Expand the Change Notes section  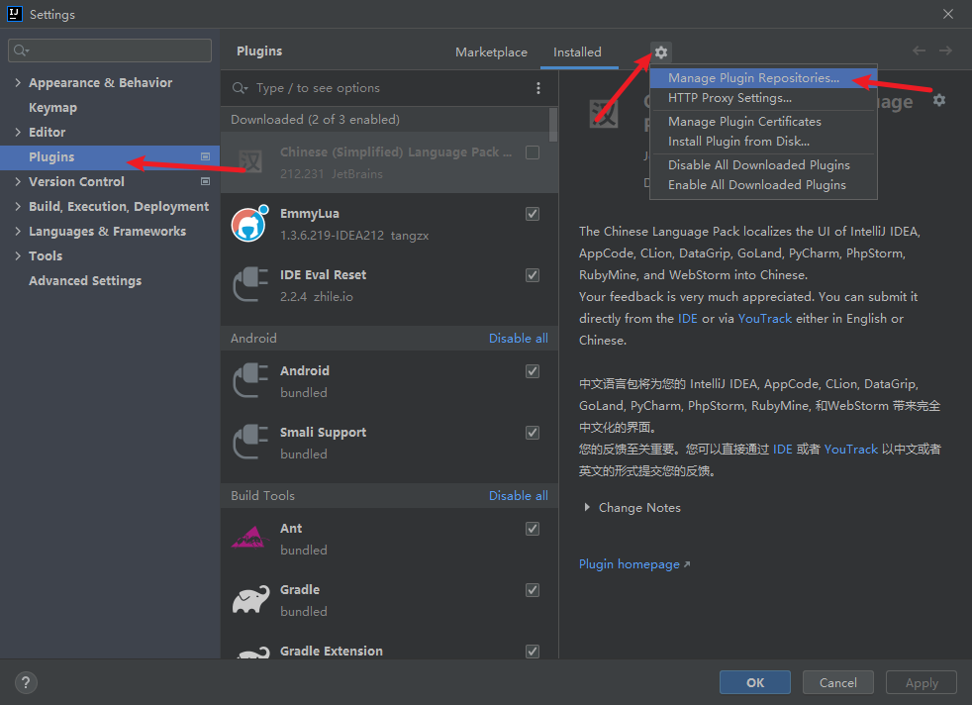click(586, 507)
